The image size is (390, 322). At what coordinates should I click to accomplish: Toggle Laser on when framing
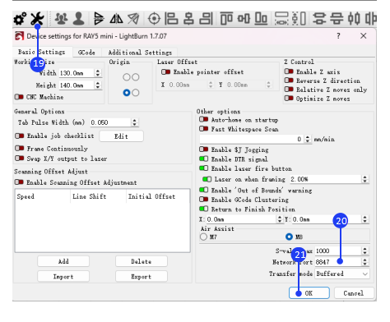point(207,179)
